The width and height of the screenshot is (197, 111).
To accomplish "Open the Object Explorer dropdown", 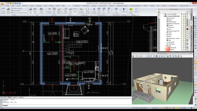I will pyautogui.click(x=66, y=11).
